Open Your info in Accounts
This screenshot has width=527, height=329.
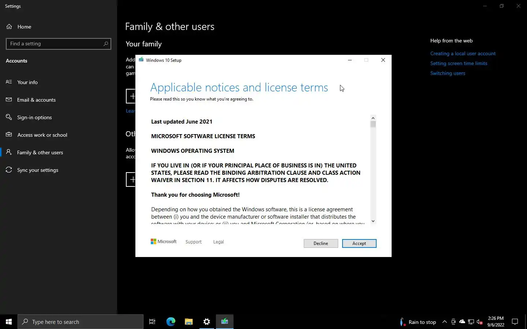[x=59, y=82]
